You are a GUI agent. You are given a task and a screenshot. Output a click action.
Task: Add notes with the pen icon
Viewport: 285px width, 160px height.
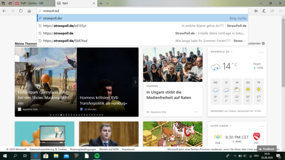[264, 11]
